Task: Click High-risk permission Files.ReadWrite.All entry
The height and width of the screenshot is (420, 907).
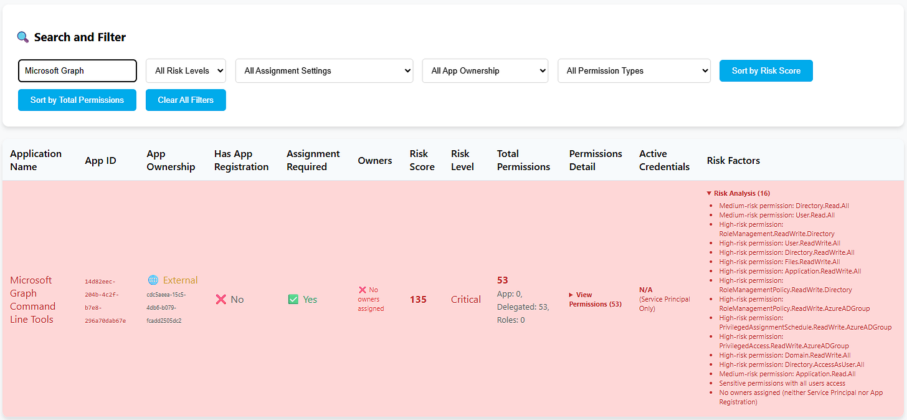Action: (x=779, y=262)
